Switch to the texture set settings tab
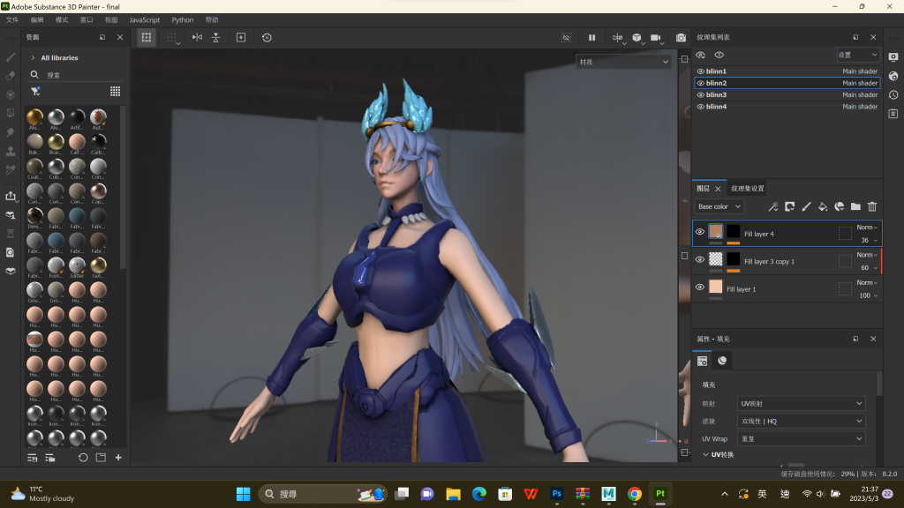904x508 pixels. 748,189
